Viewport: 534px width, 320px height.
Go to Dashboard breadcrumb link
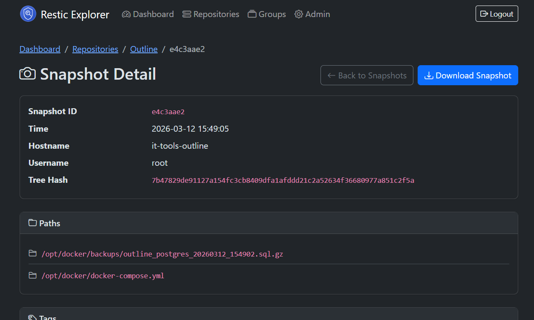tap(40, 49)
